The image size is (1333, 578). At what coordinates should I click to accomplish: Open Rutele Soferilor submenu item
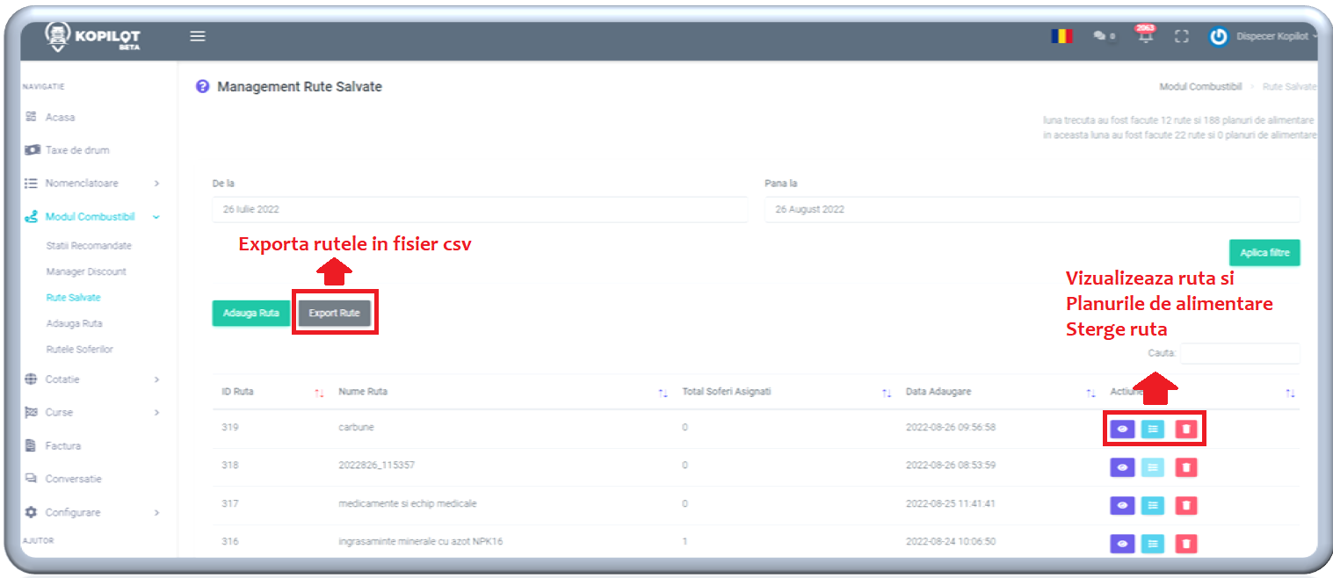coord(79,350)
